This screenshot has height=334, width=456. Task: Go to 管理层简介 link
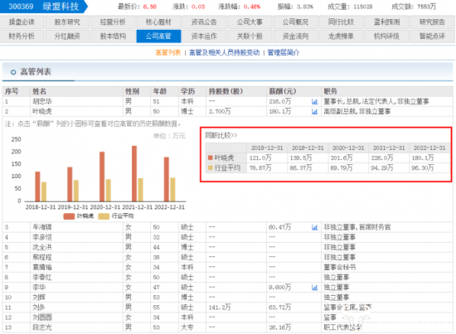tap(284, 52)
